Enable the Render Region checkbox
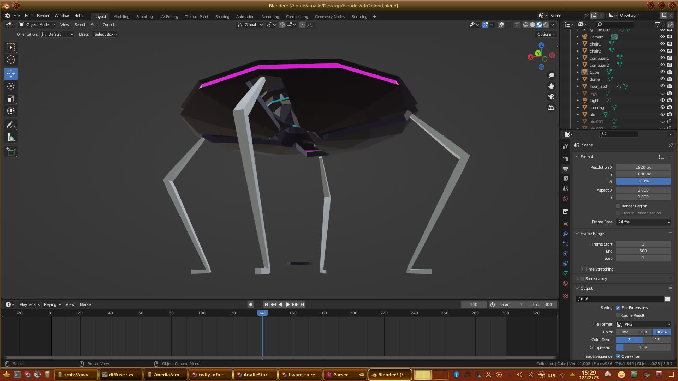The image size is (678, 381). coord(618,206)
